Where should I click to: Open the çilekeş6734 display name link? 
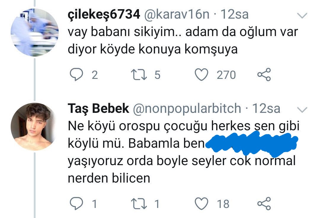click(104, 15)
